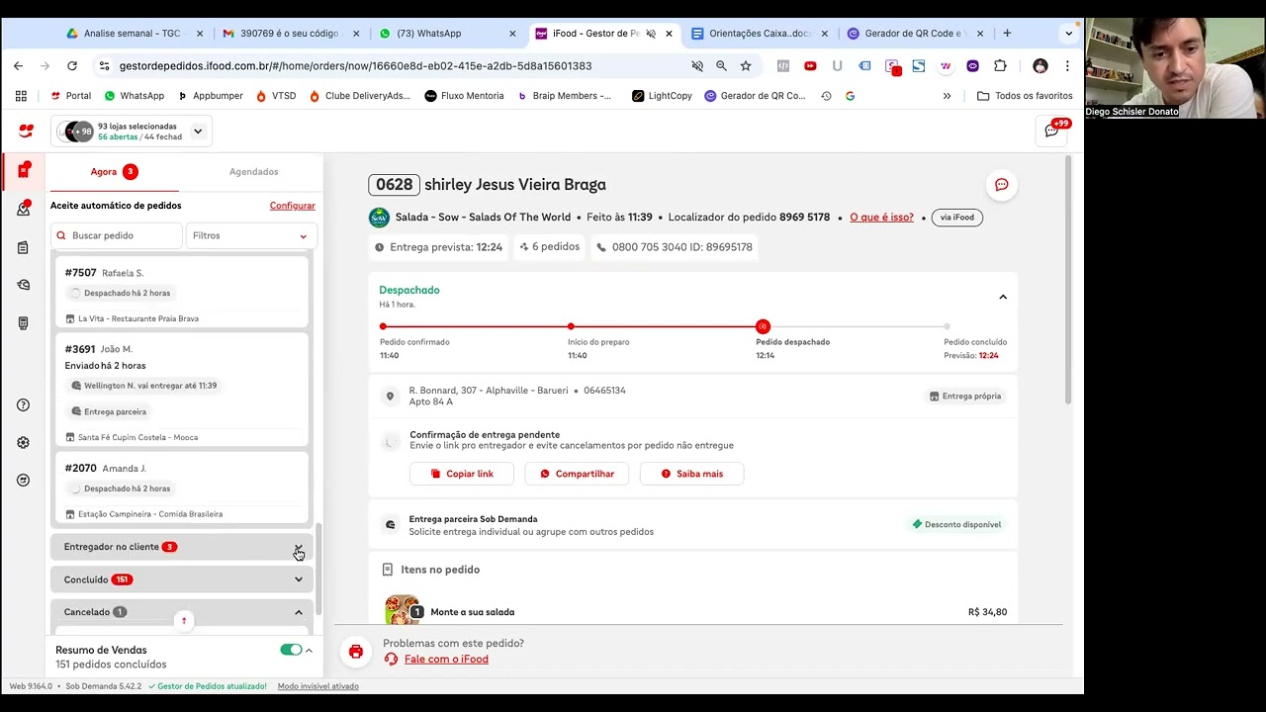Image resolution: width=1266 pixels, height=712 pixels.
Task: Click the red up-arrow scroll button
Action: coord(183,621)
